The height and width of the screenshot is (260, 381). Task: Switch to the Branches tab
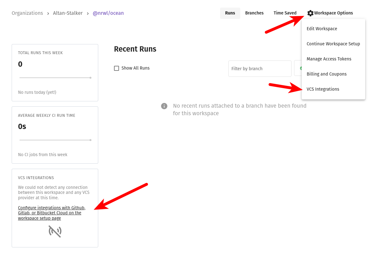point(254,13)
